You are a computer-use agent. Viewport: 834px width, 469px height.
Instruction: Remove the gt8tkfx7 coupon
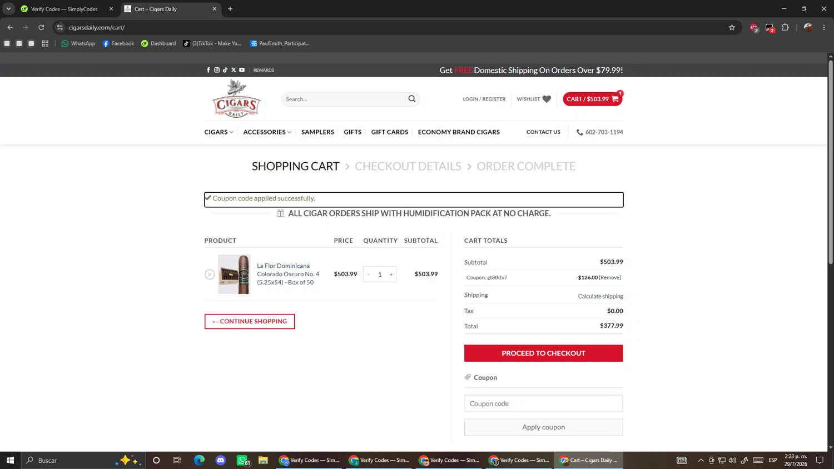click(610, 277)
